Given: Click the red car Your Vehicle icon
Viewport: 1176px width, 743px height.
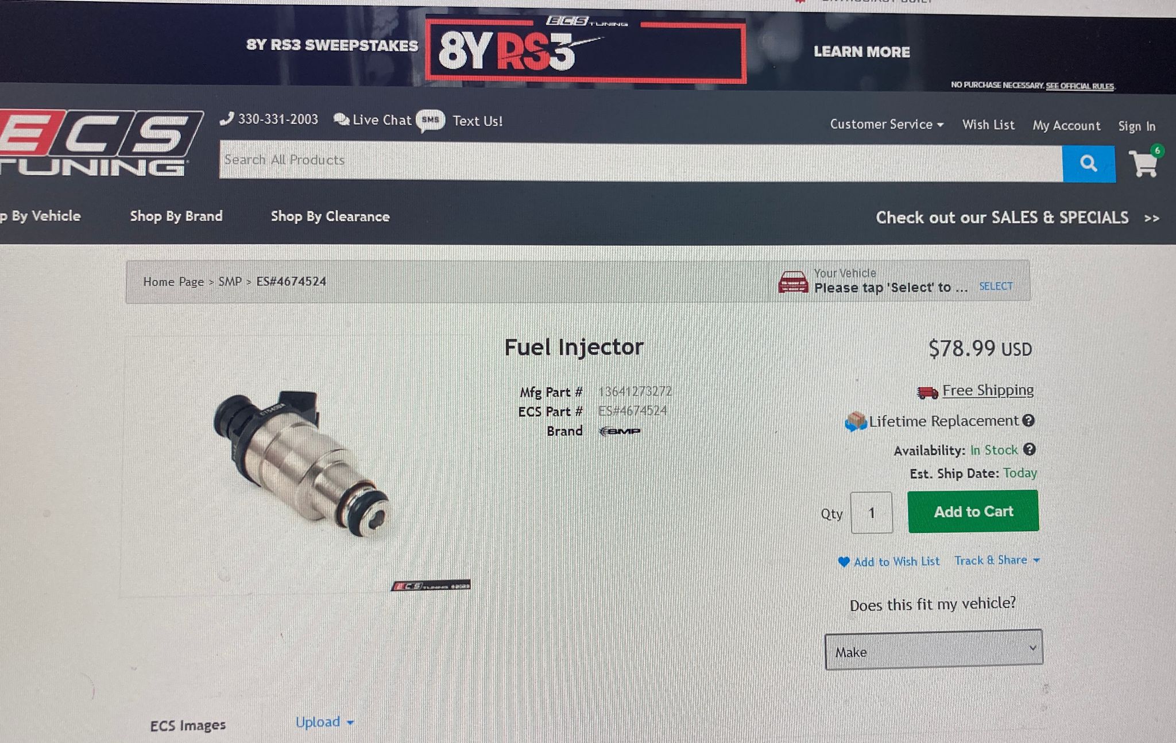Looking at the screenshot, I should click(793, 282).
